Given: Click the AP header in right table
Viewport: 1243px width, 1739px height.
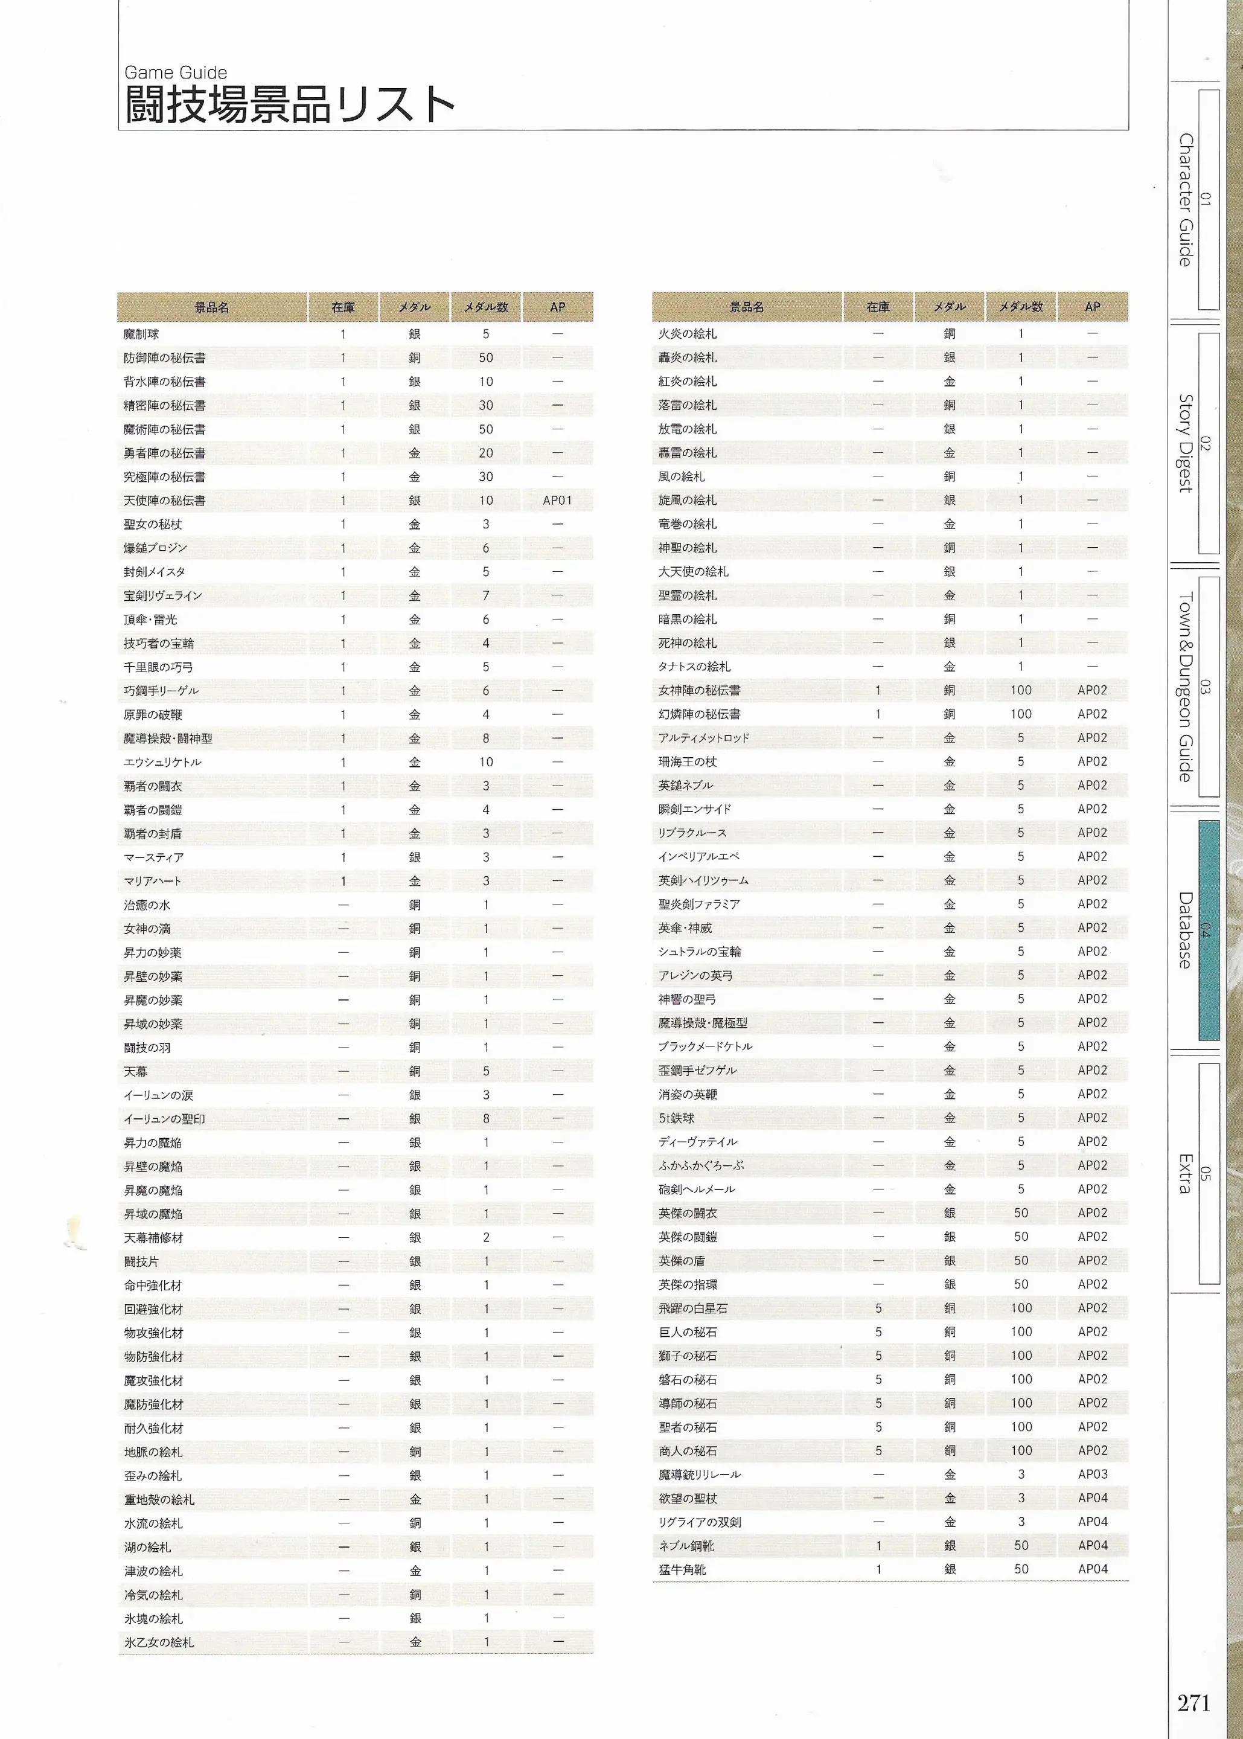Looking at the screenshot, I should [x=1092, y=306].
